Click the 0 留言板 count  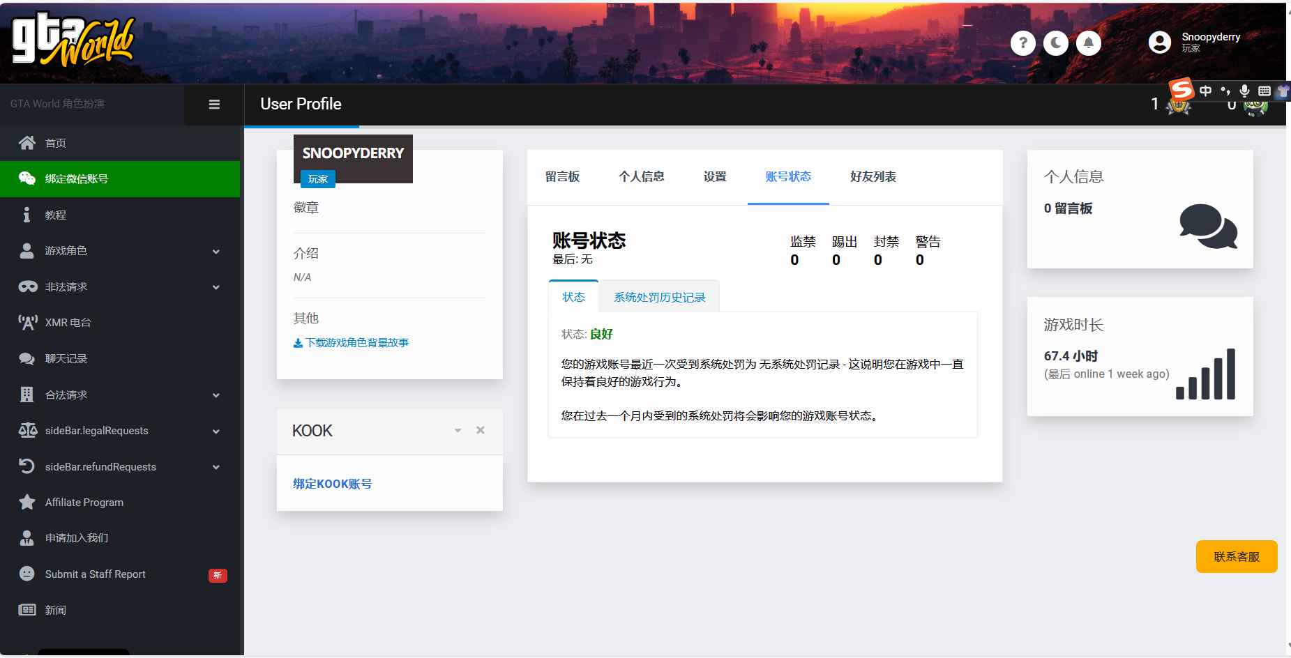1068,208
